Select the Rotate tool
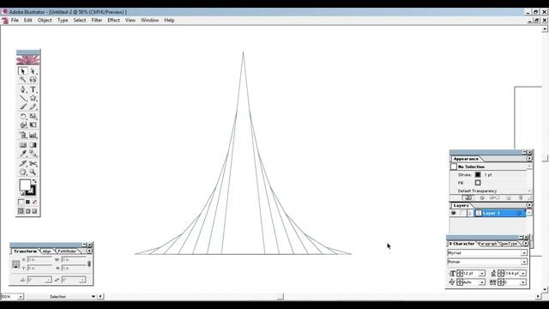549x309 pixels. 23,116
